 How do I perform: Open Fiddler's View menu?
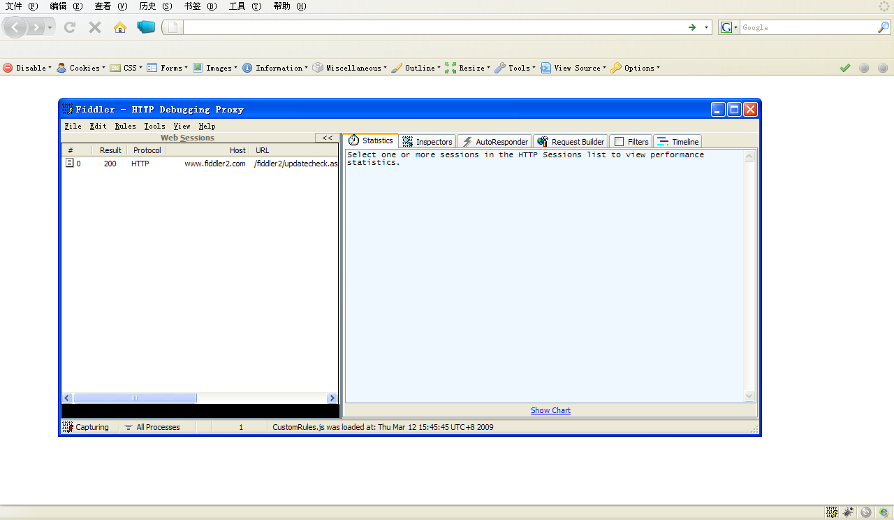click(x=182, y=127)
